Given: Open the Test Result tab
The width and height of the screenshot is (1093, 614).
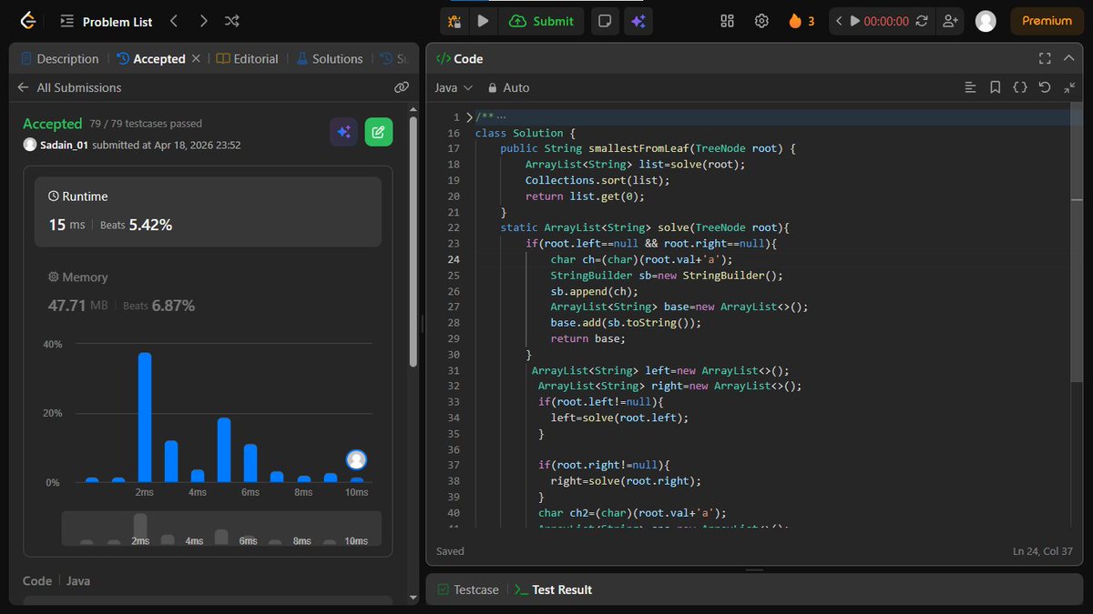Looking at the screenshot, I should point(554,589).
